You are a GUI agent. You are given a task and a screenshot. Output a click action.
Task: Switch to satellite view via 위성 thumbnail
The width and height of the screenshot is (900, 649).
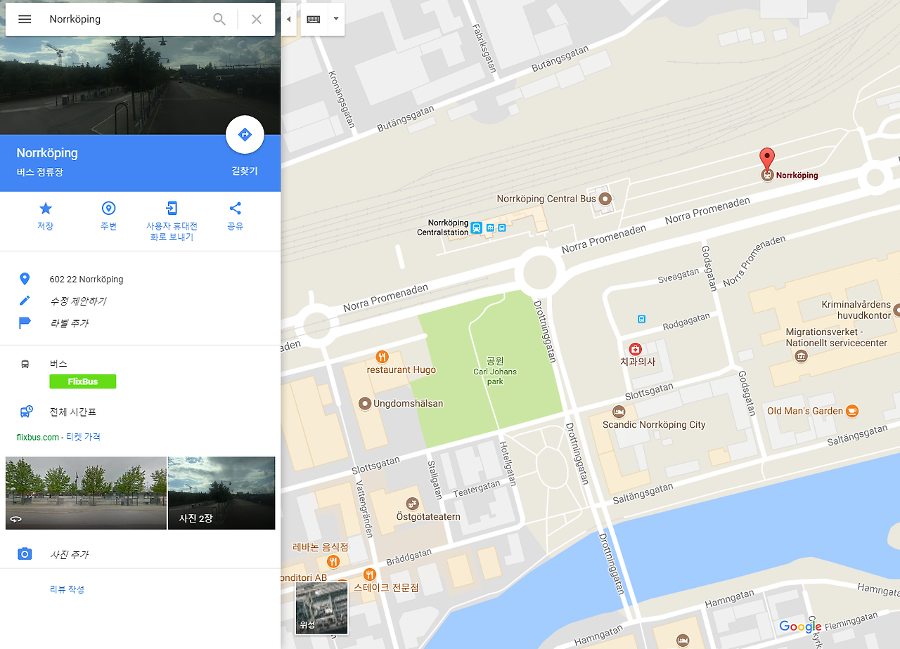tap(321, 608)
